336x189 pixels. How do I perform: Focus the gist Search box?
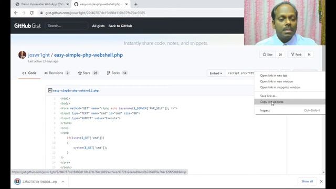pyautogui.click(x=67, y=26)
